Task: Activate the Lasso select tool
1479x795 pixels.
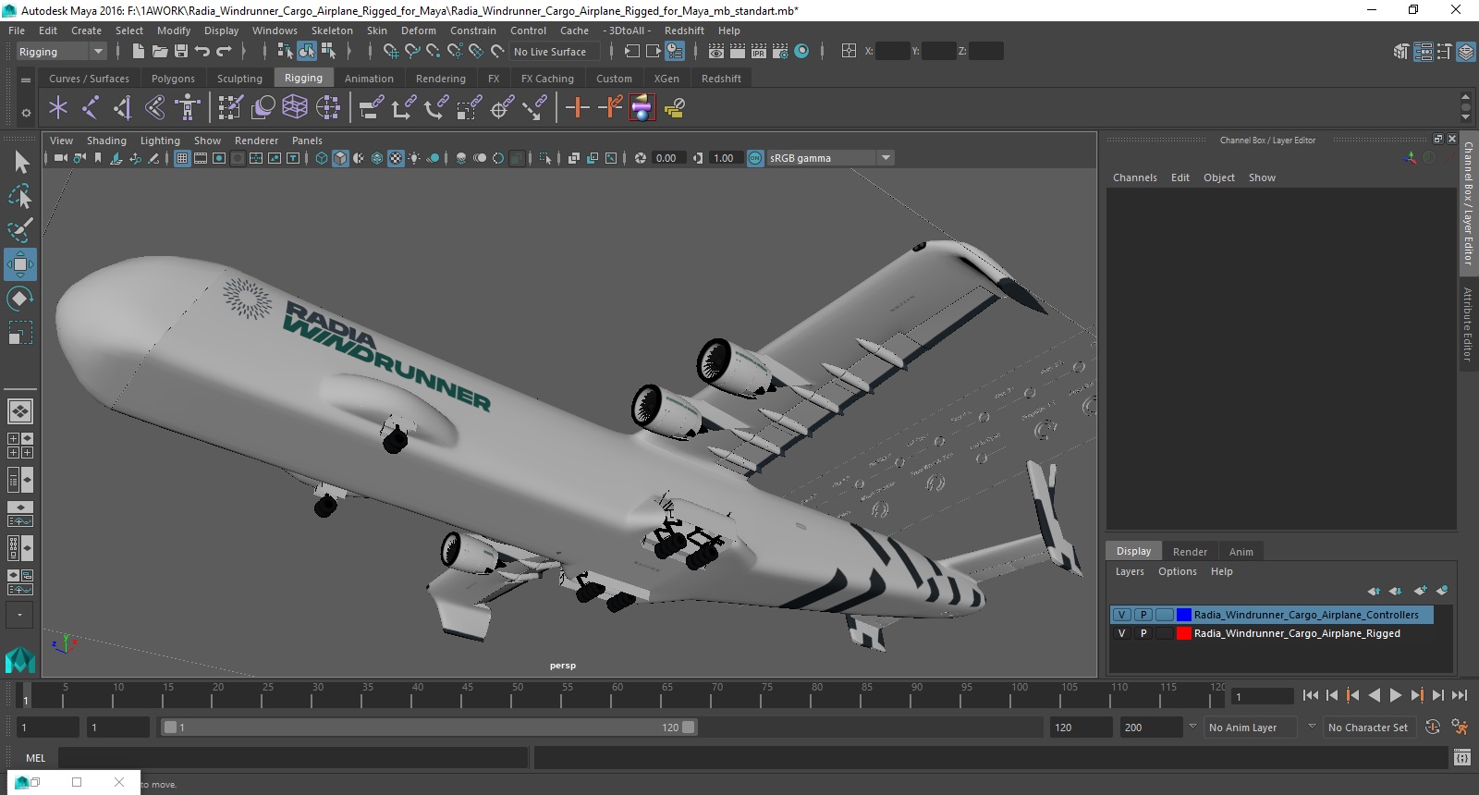Action: point(20,196)
